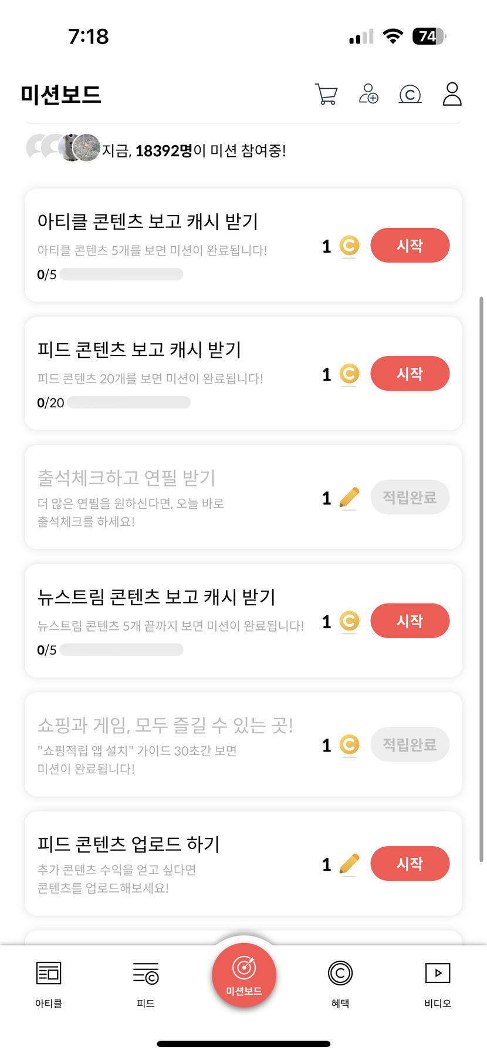
Task: Start the 뉴스트림 콘텐츠 mission
Action: pyautogui.click(x=410, y=621)
